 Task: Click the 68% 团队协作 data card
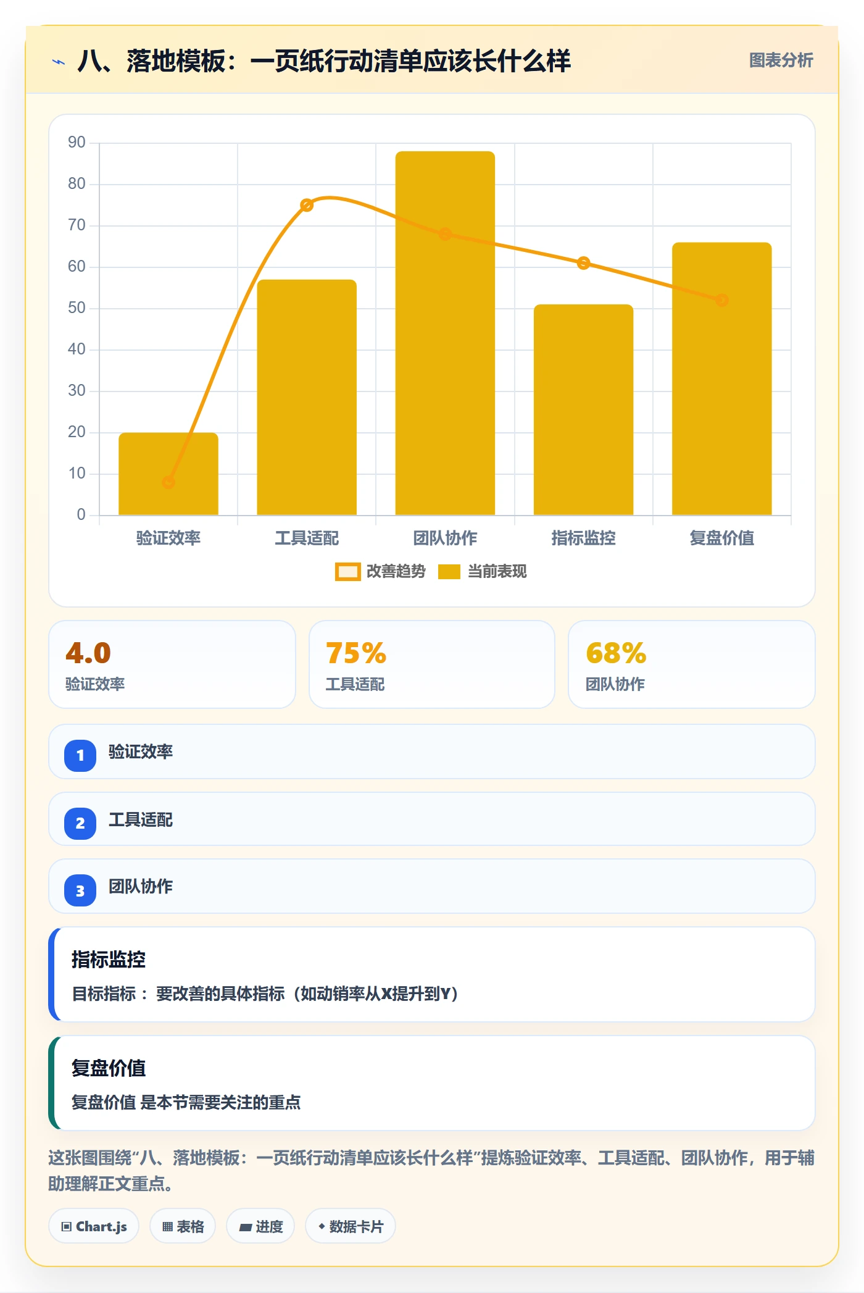click(692, 664)
